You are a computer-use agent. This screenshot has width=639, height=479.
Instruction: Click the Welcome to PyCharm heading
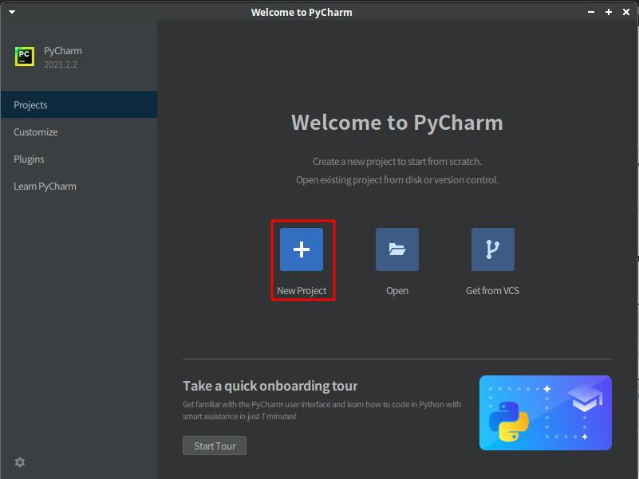[x=397, y=122]
